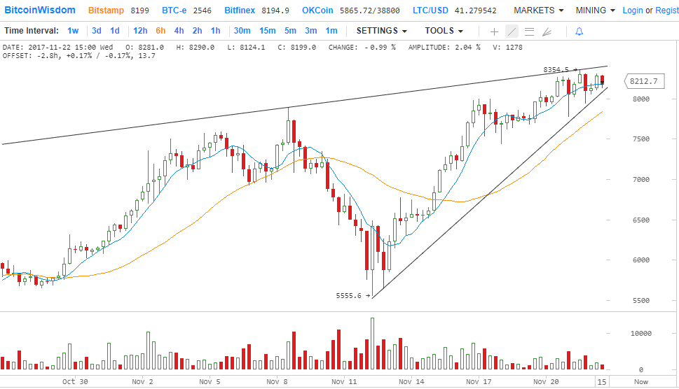This screenshot has height=389, width=679.
Task: Click the Now button on timeline
Action: (x=640, y=382)
